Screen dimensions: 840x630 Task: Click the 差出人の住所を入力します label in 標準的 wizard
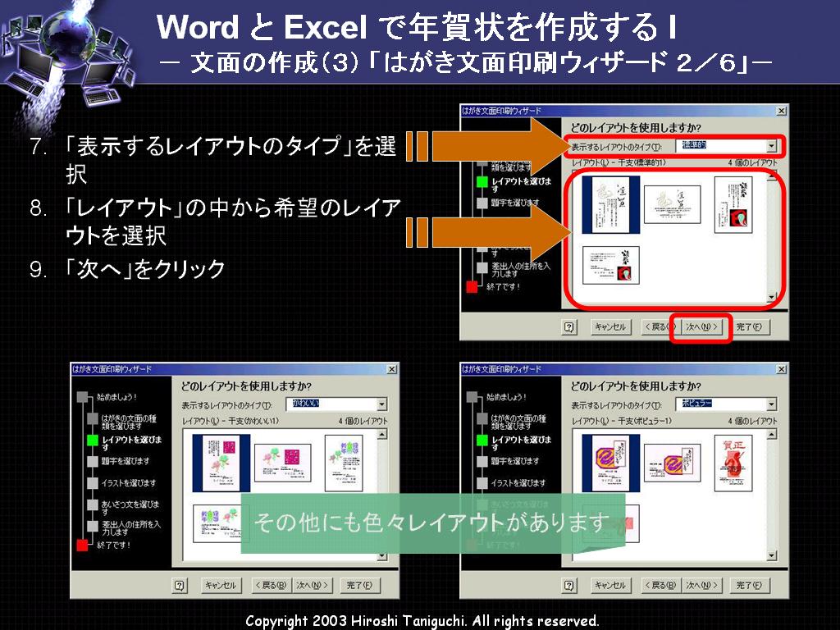pyautogui.click(x=521, y=269)
